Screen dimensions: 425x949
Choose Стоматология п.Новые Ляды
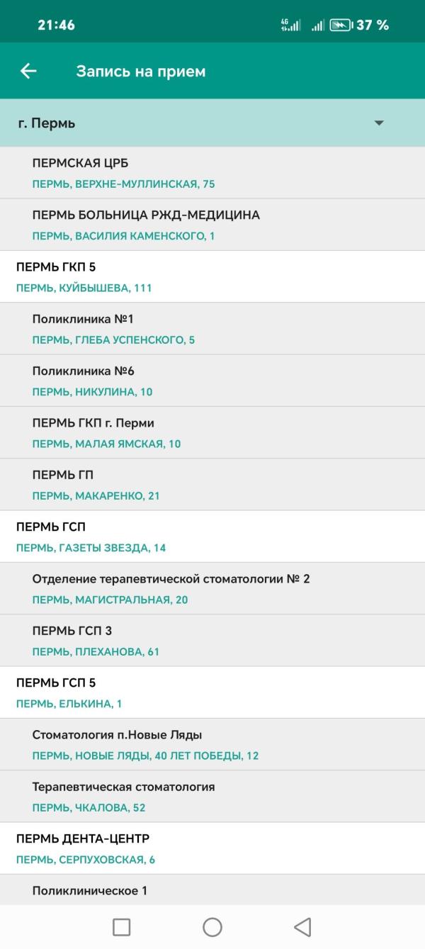pos(212,744)
